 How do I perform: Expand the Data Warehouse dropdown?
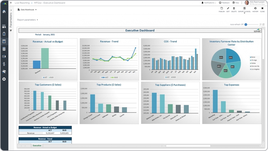[27, 10]
